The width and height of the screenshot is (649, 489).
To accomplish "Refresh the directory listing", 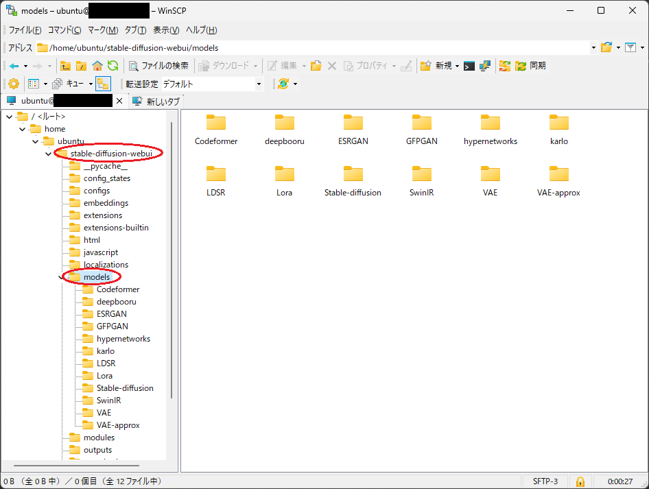I will (x=113, y=66).
